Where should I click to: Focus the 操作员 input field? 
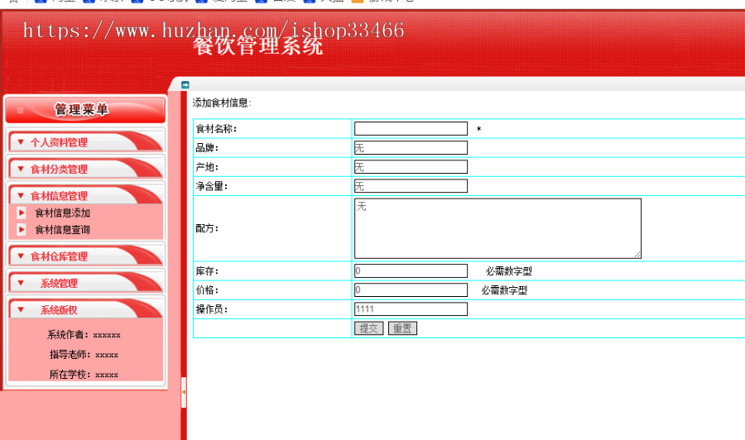coord(411,309)
